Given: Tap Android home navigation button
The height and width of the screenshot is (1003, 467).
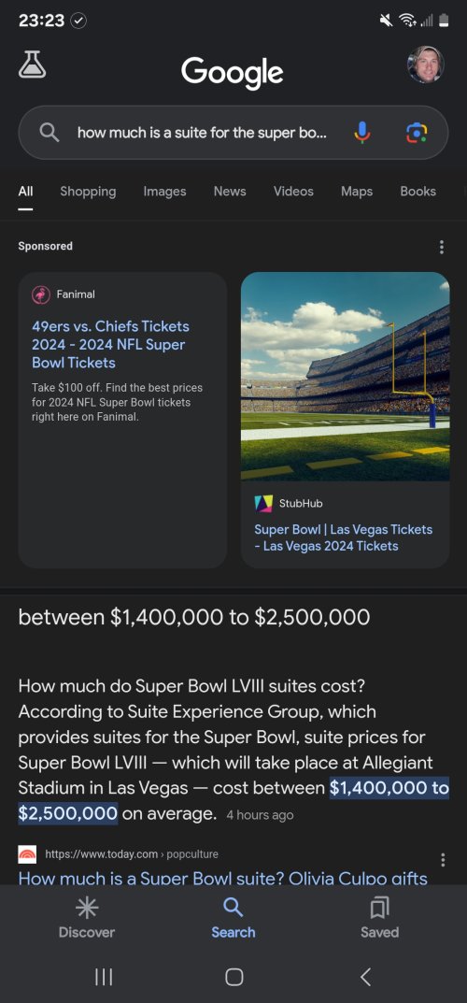Looking at the screenshot, I should click(233, 977).
